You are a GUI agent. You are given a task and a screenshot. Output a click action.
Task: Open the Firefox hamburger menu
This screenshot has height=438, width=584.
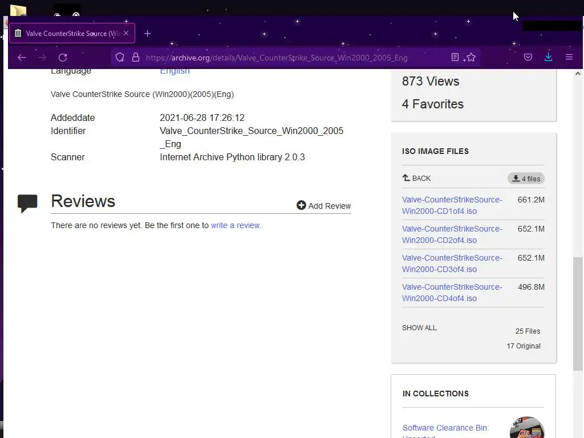pos(569,57)
